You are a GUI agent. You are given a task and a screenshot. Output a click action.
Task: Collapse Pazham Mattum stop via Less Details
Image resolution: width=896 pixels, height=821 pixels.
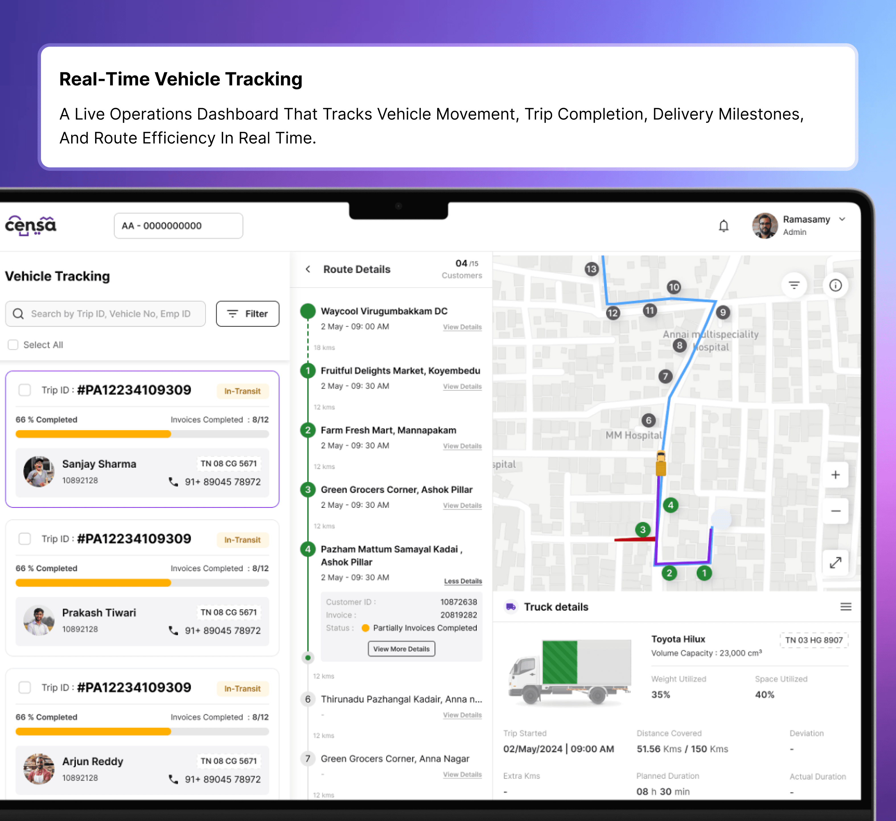pos(463,581)
